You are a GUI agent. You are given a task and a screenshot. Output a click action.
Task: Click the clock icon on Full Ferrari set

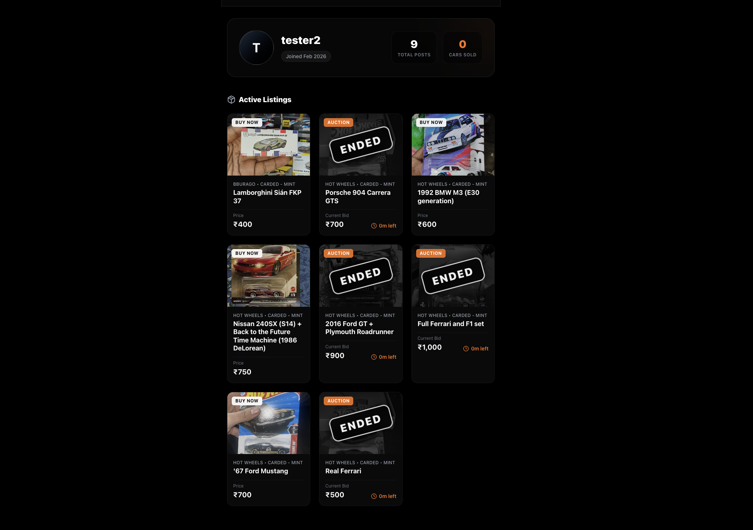pos(466,349)
